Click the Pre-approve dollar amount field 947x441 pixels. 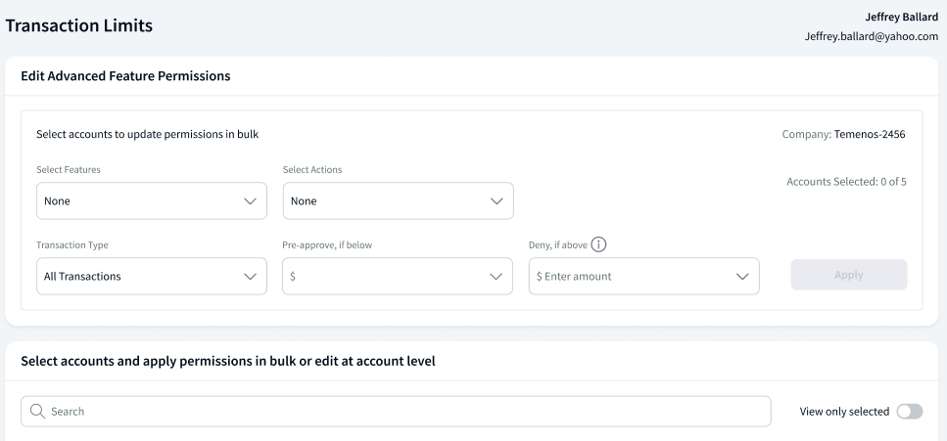tap(398, 277)
